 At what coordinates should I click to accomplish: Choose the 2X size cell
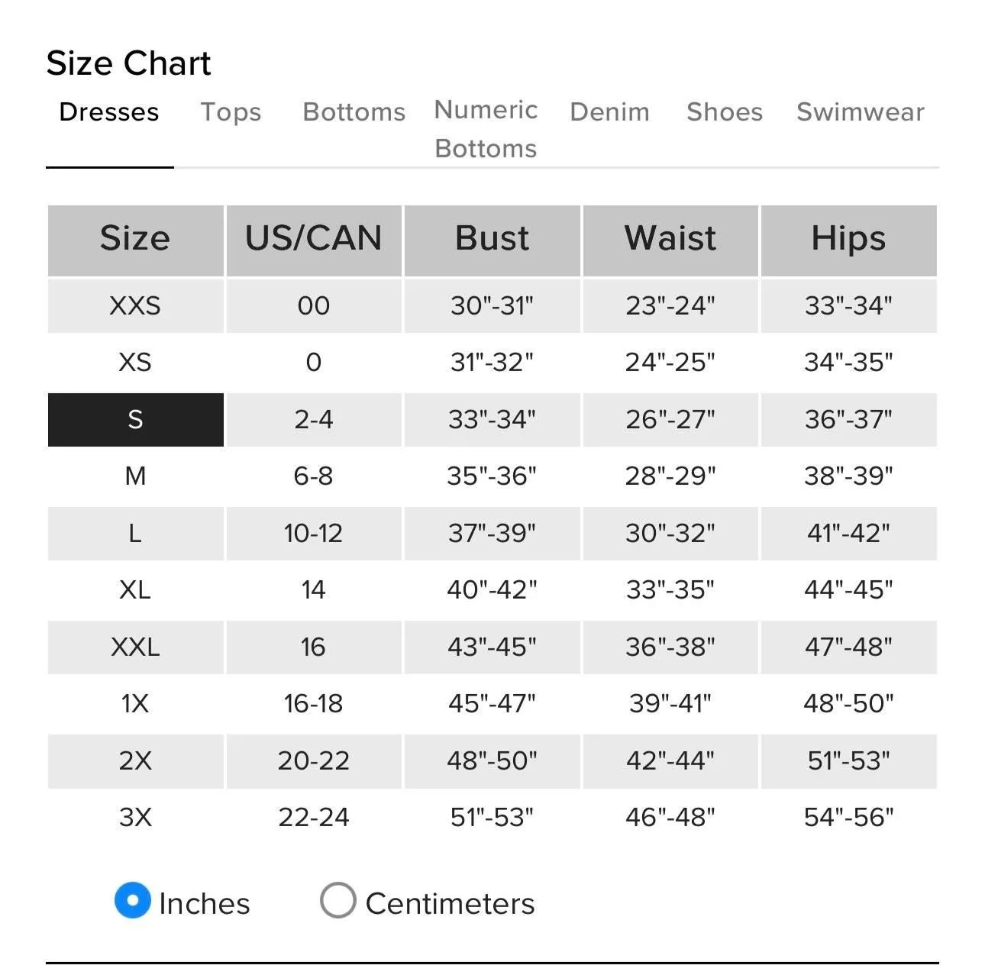tap(136, 761)
